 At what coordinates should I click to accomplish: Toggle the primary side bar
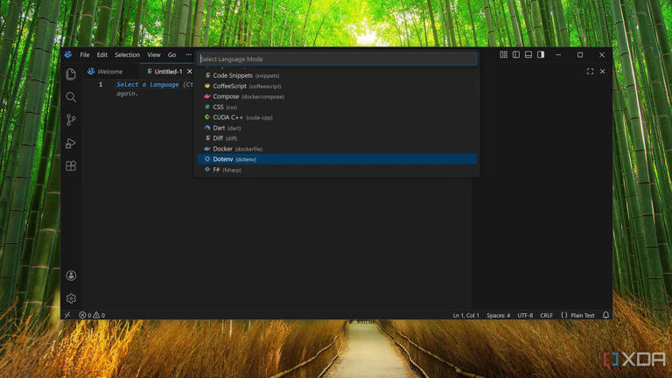516,54
